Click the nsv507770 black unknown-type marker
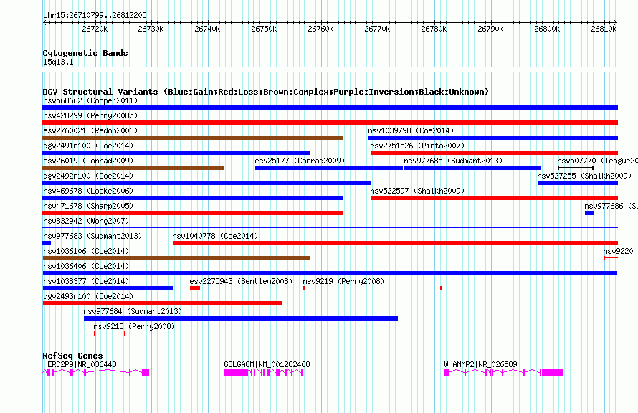Viewport: 638px width, 413px height. tap(576, 168)
